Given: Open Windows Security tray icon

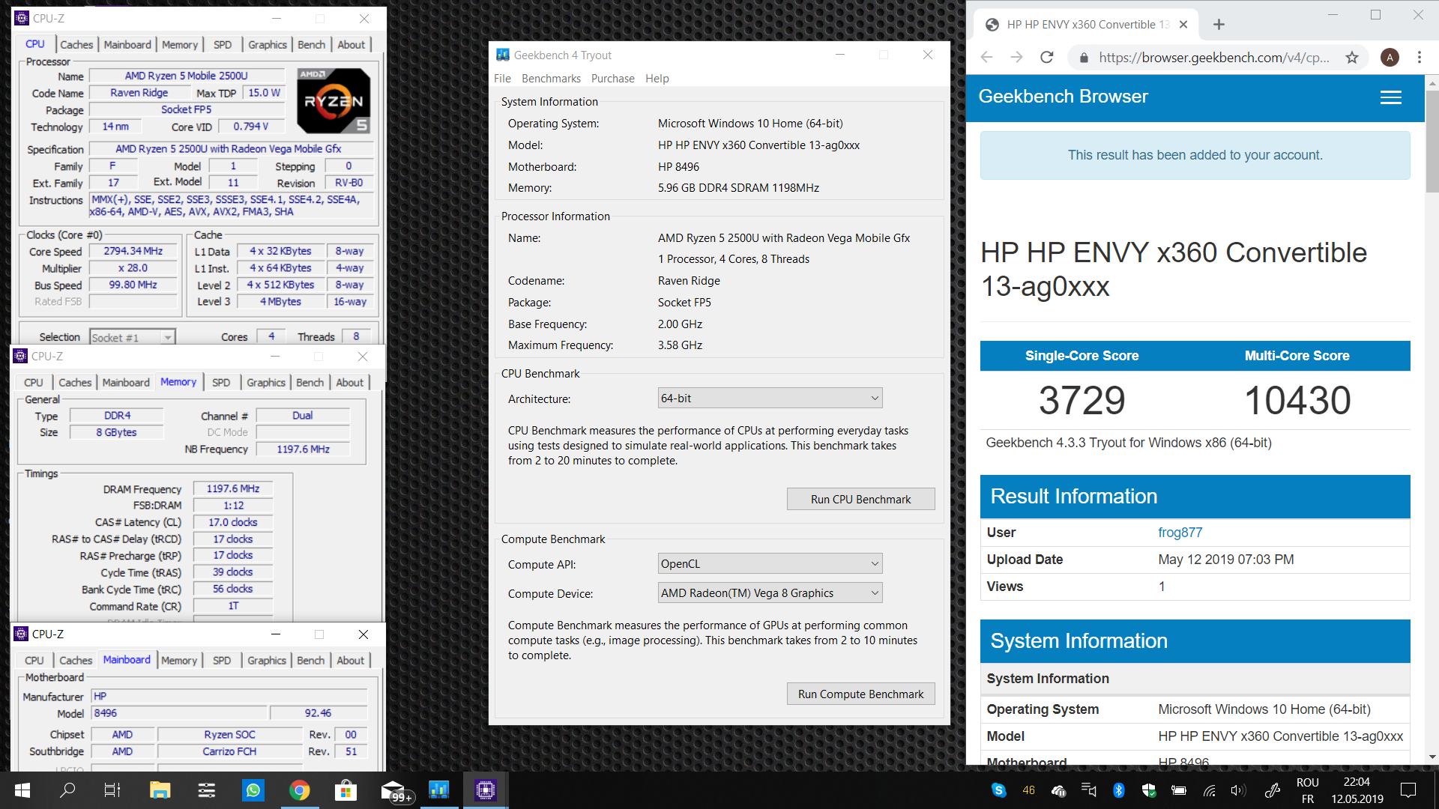Looking at the screenshot, I should click(1148, 790).
